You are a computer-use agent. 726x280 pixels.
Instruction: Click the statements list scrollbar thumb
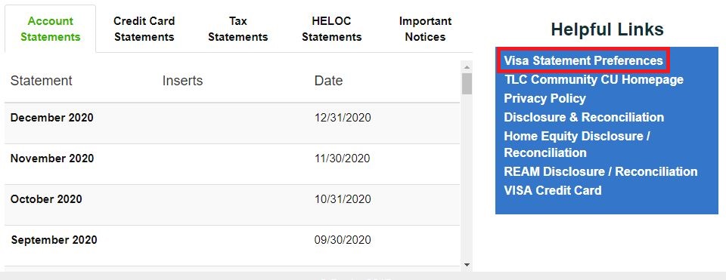pos(467,84)
